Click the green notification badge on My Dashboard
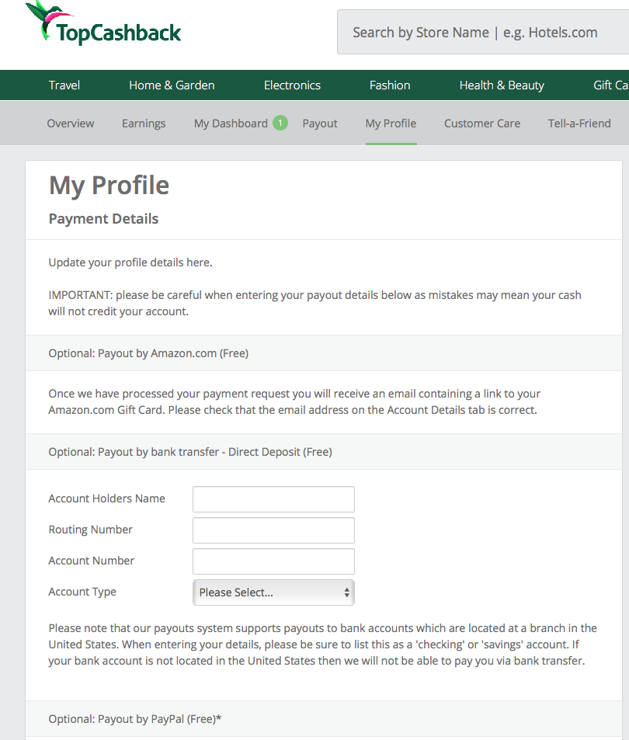 point(280,123)
